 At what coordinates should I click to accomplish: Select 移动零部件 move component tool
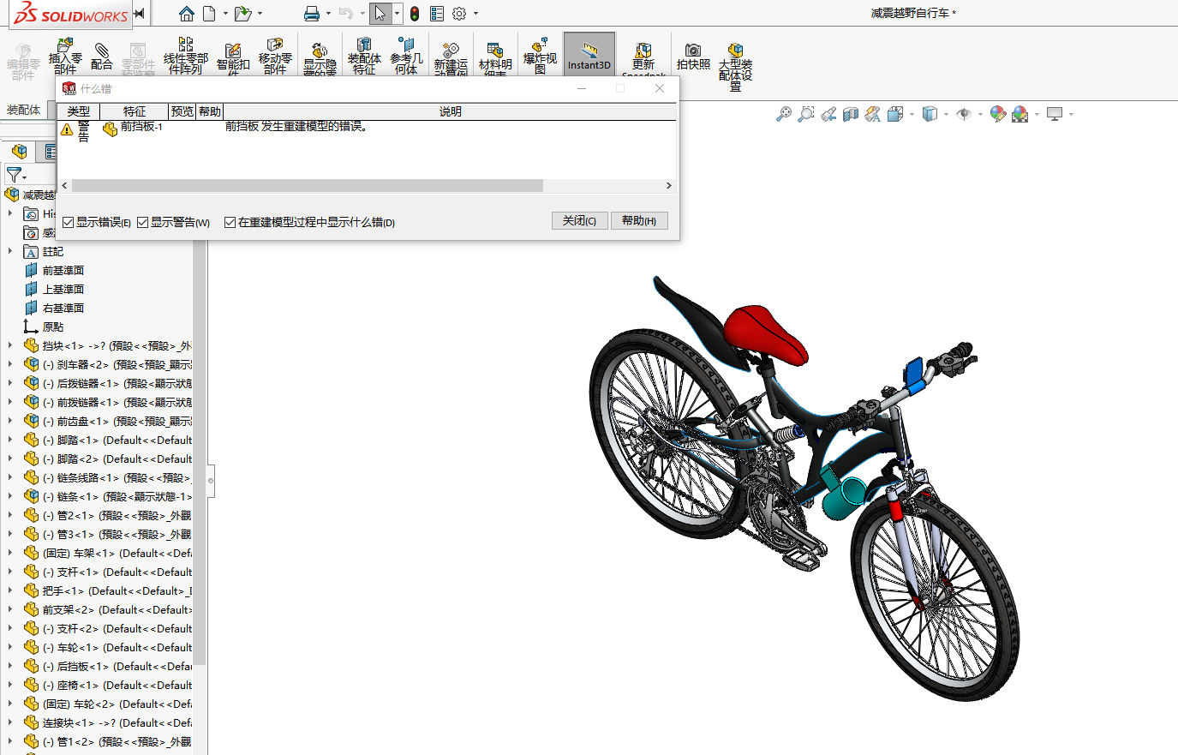(275, 57)
